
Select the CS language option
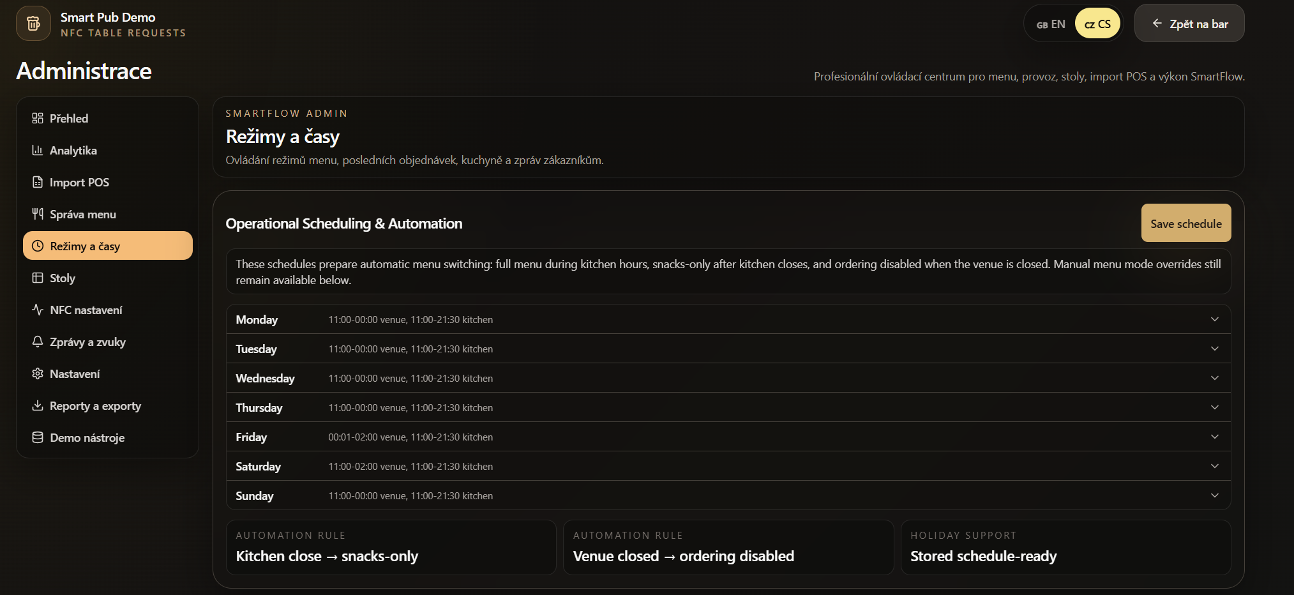(x=1097, y=24)
